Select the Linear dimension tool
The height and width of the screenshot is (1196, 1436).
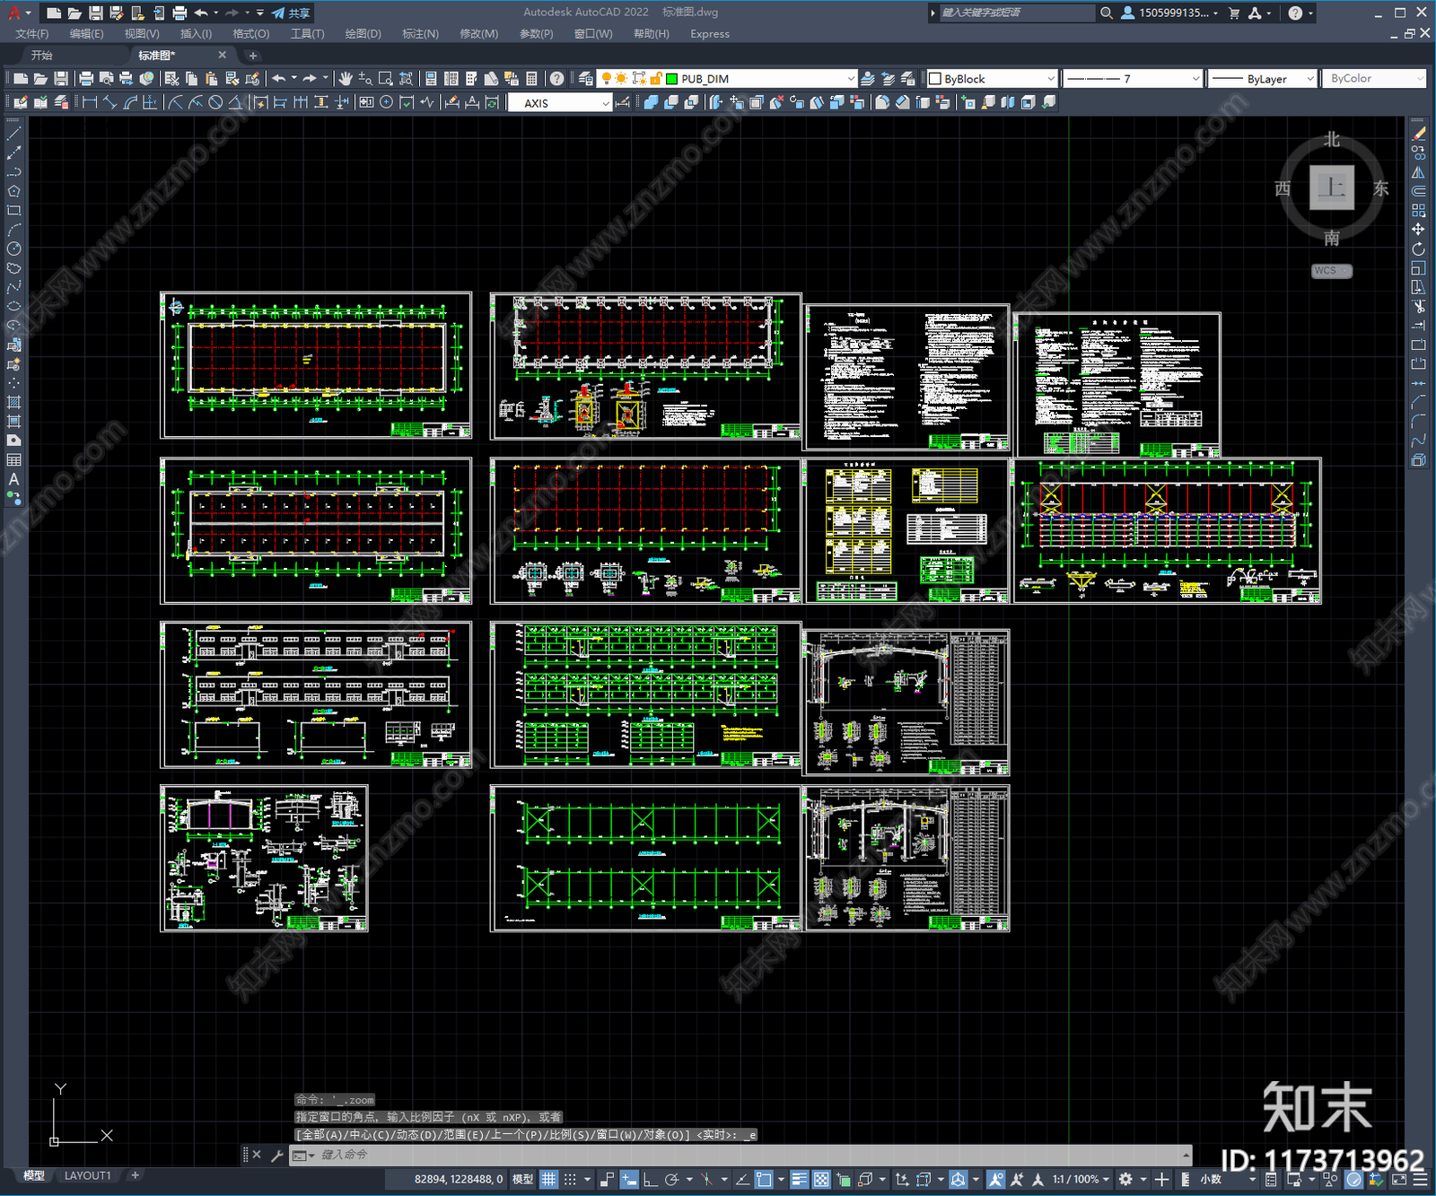[x=90, y=103]
